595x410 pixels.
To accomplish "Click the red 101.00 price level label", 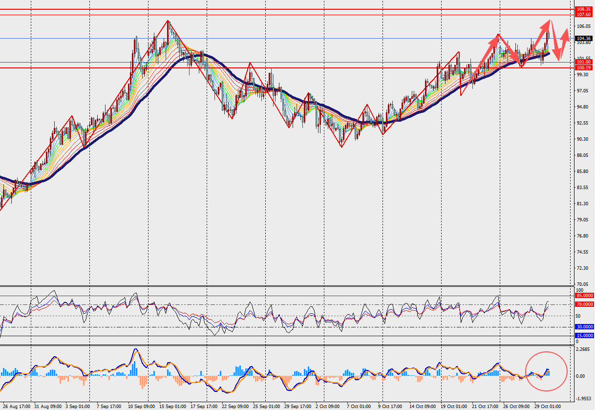I will point(585,62).
